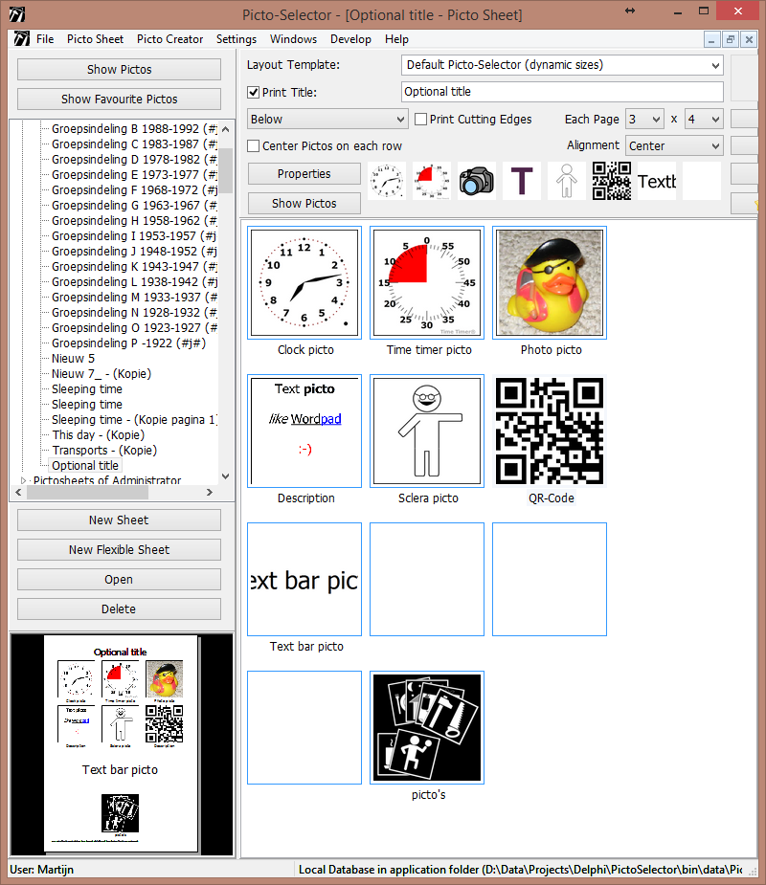Choose the QR code toolbar icon
The image size is (766, 885).
coord(611,181)
